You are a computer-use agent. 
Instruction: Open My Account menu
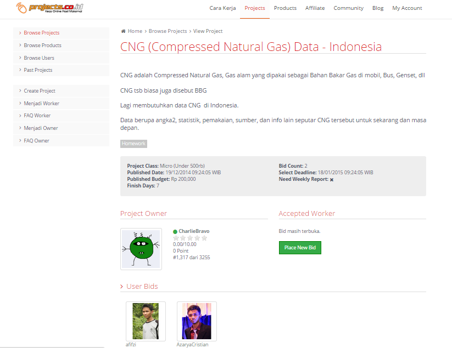click(x=407, y=8)
